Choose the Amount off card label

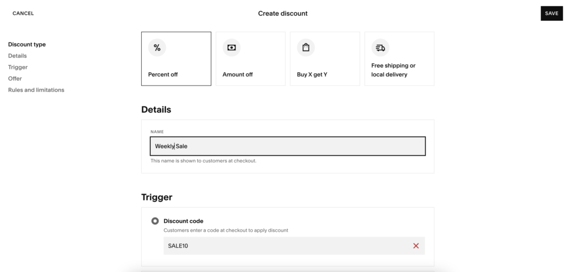click(x=238, y=74)
